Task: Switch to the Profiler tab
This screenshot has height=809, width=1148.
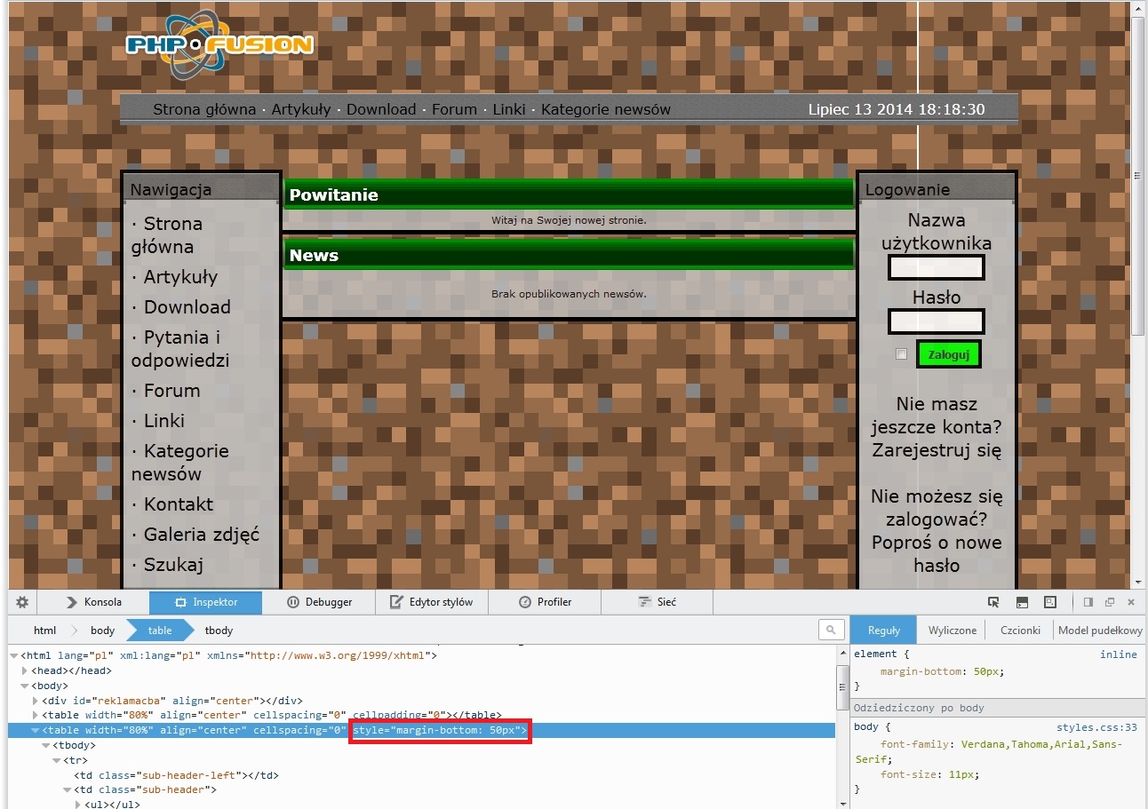Action: click(545, 602)
